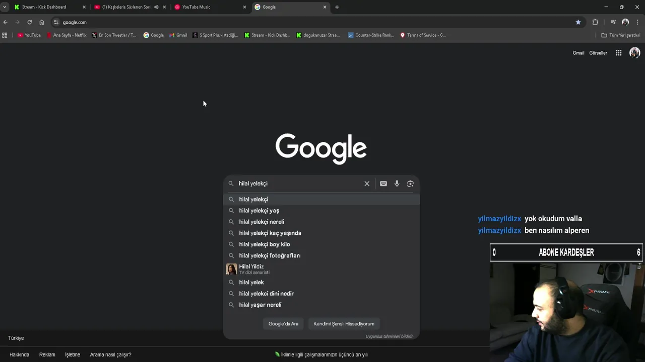Select the Hilal Yildiz TV dizi senaristi suggestion
This screenshot has height=362, width=645.
[321, 269]
